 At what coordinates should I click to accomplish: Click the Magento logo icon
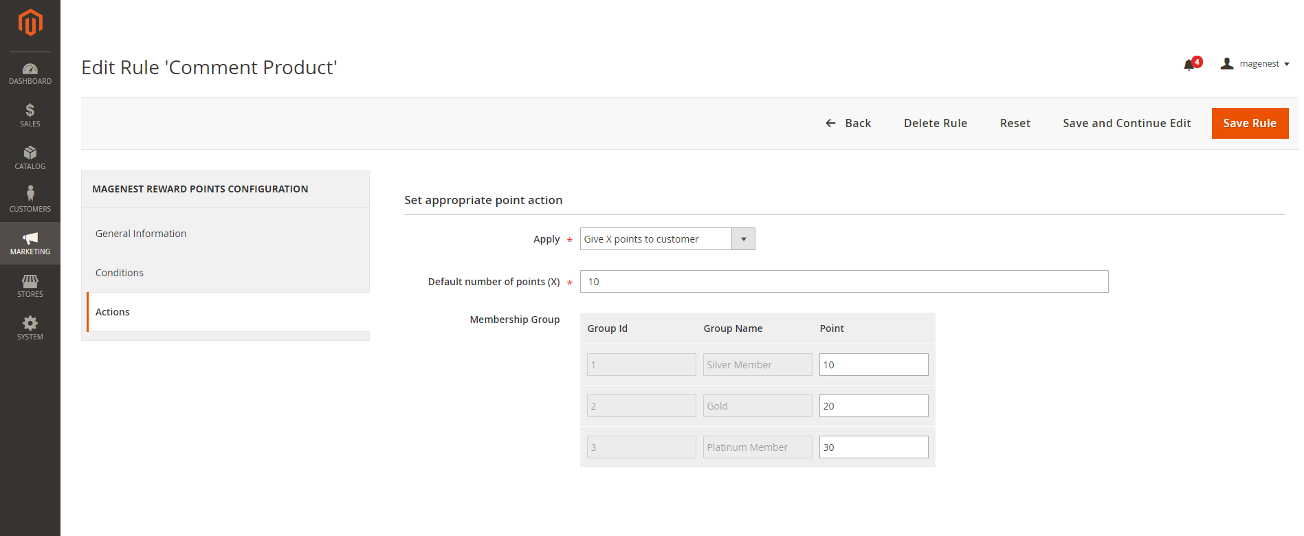pos(30,23)
